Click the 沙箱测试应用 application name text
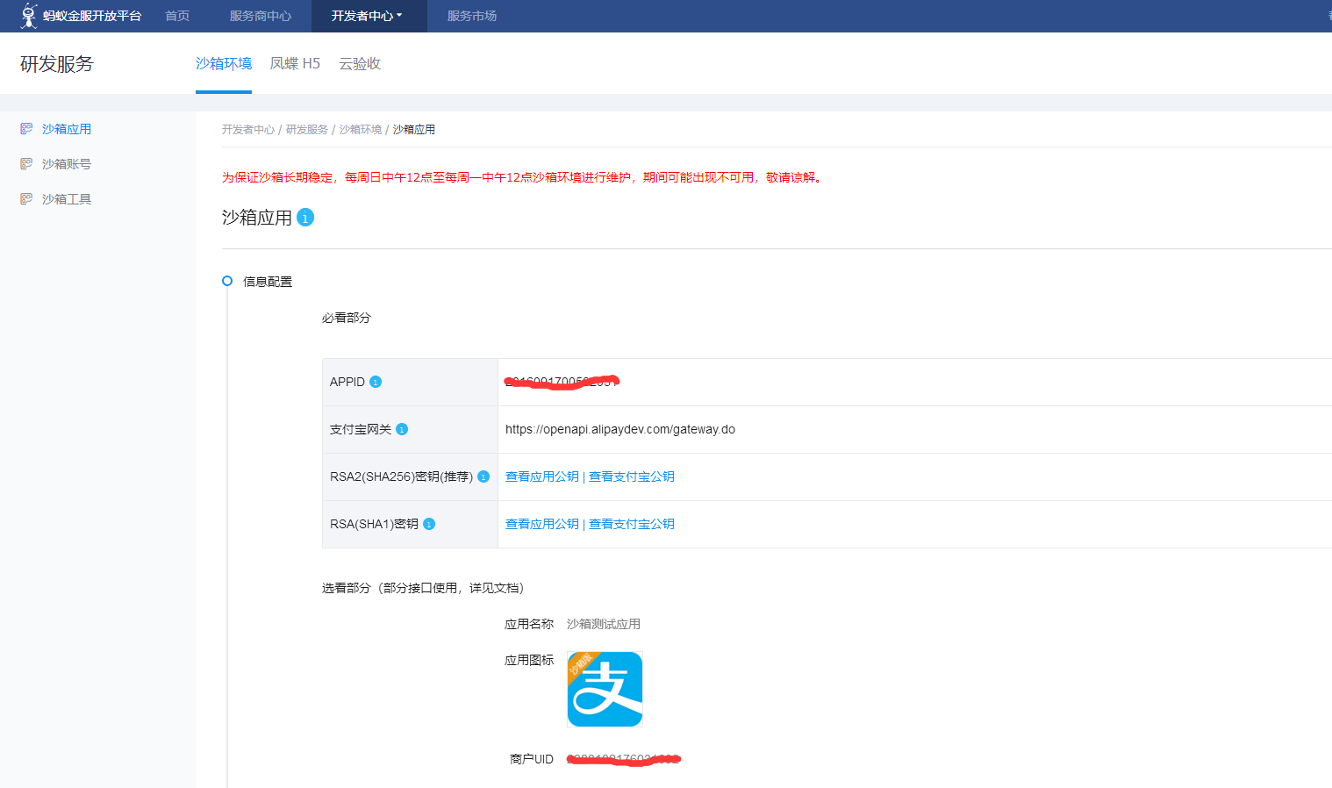This screenshot has width=1332, height=788. tap(604, 624)
